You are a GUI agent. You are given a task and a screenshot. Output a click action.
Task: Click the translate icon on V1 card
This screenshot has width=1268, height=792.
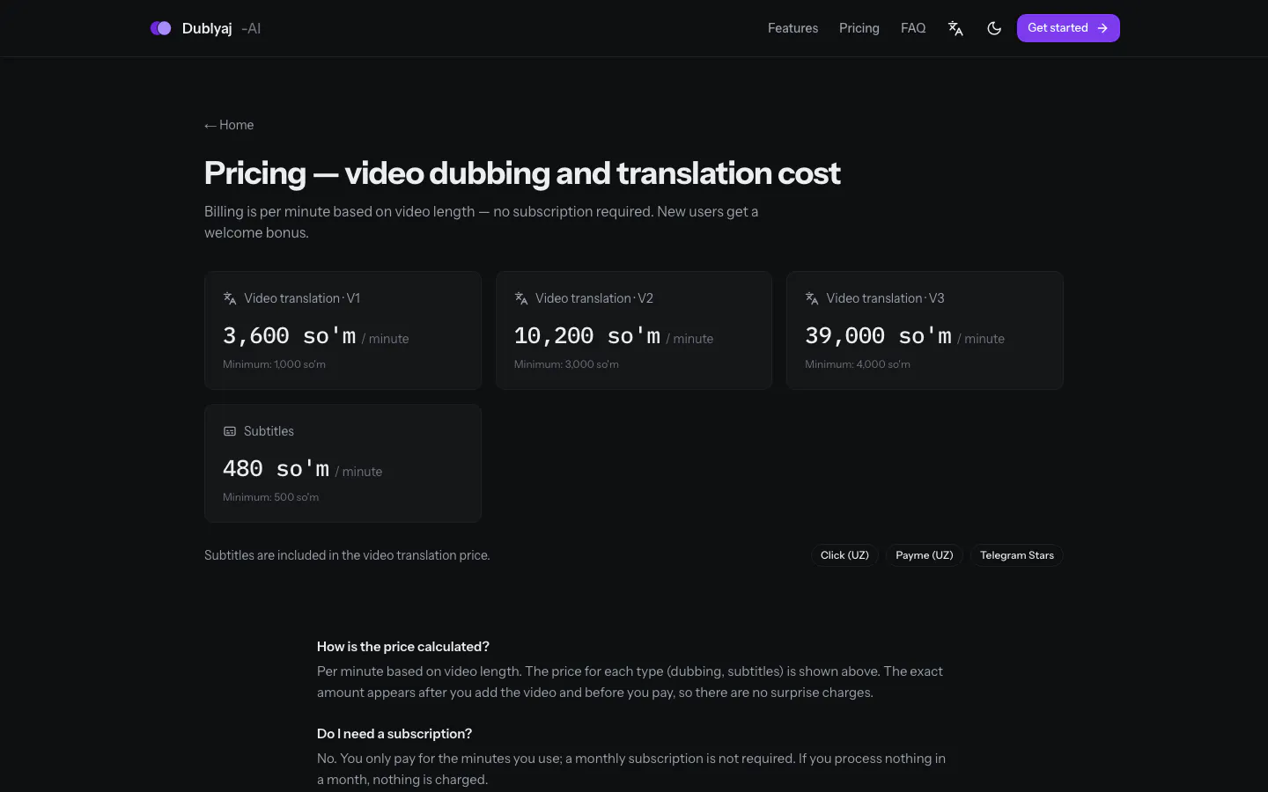[x=230, y=298]
